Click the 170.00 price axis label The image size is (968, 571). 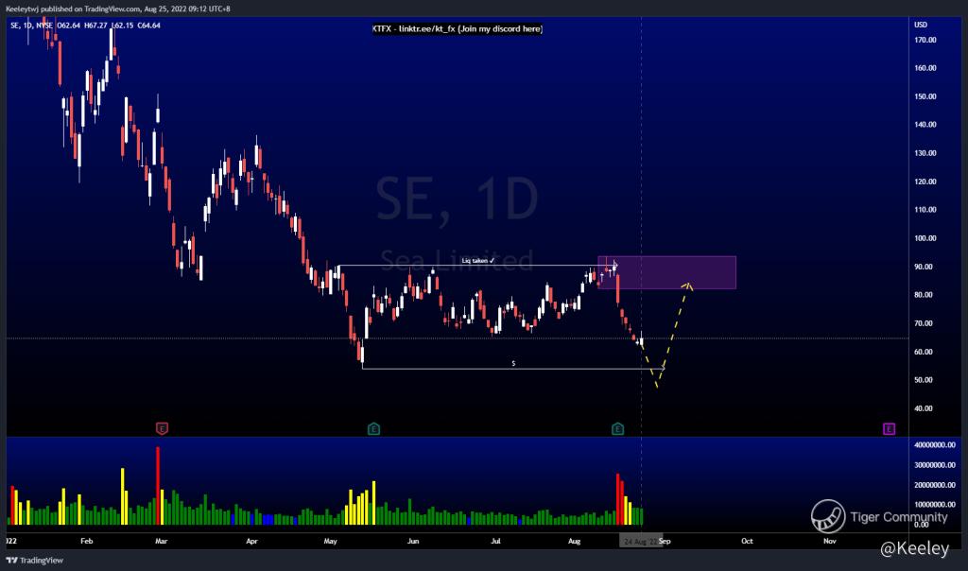tap(925, 40)
